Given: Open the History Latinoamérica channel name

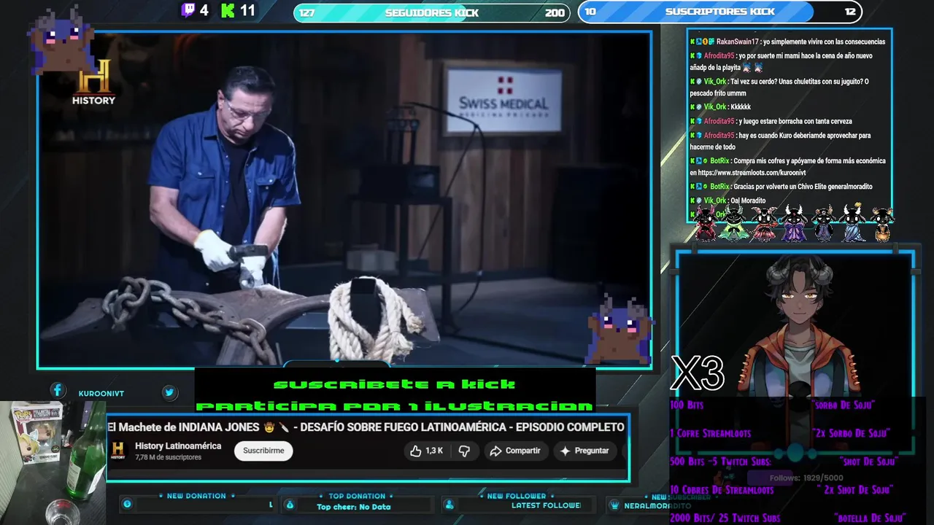Looking at the screenshot, I should pos(178,446).
